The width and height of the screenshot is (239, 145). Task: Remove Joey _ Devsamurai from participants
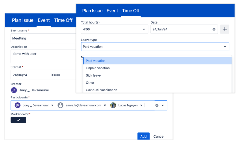[52, 105]
